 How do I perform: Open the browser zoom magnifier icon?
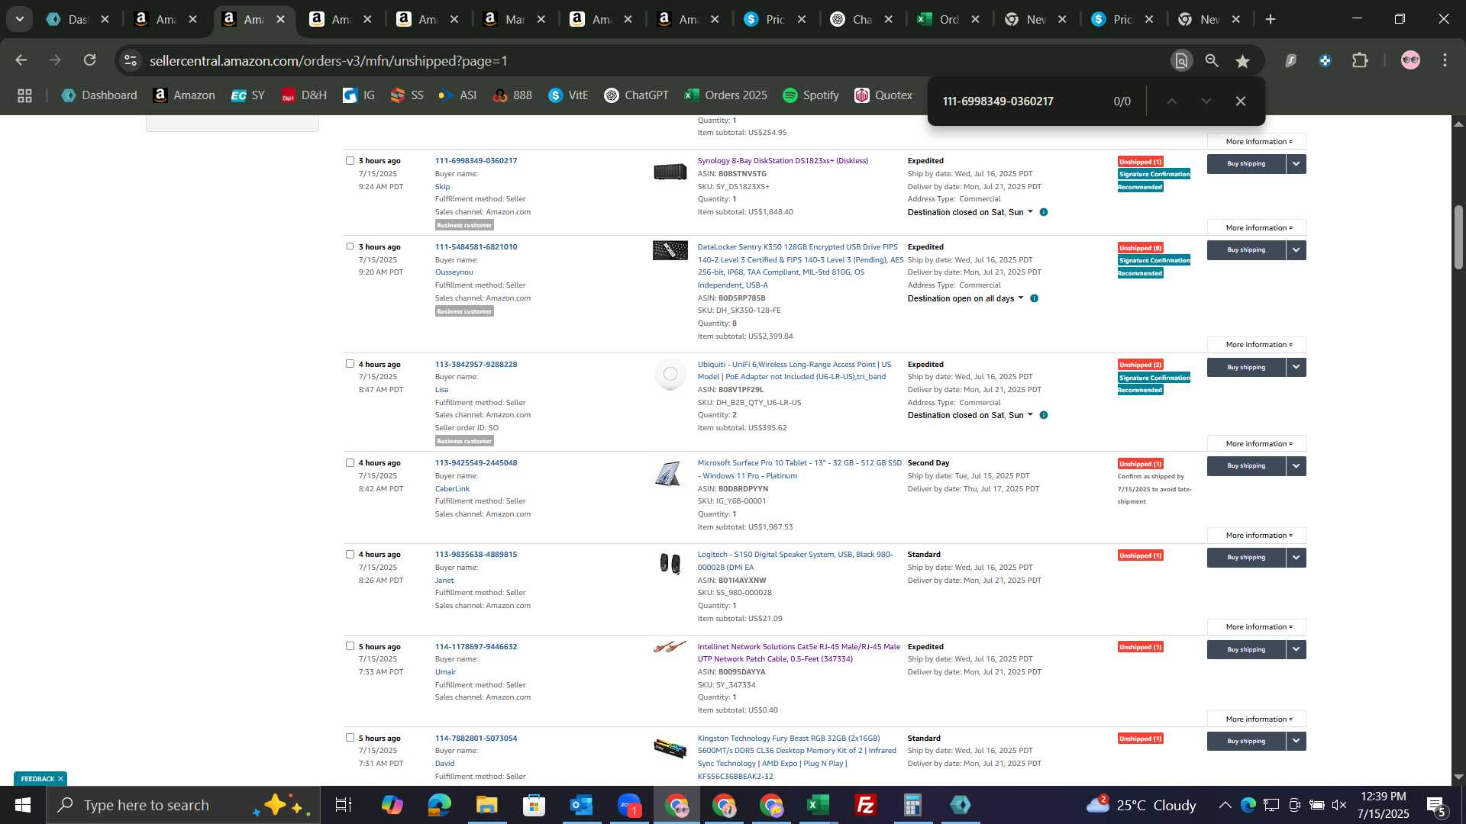[1212, 61]
